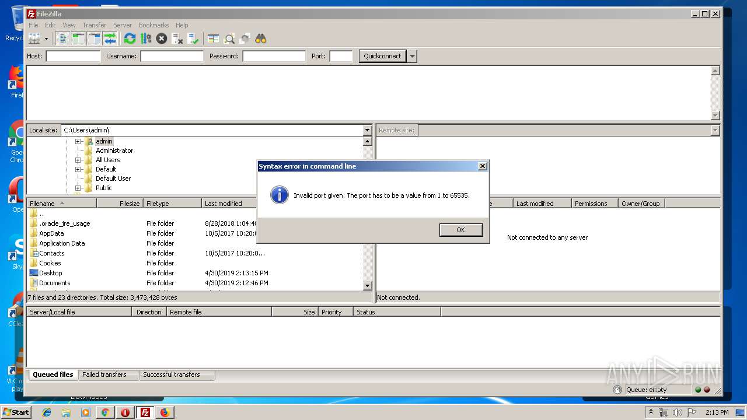Close the Syntax error dialog
Screen dimensions: 747x420
(x=483, y=166)
